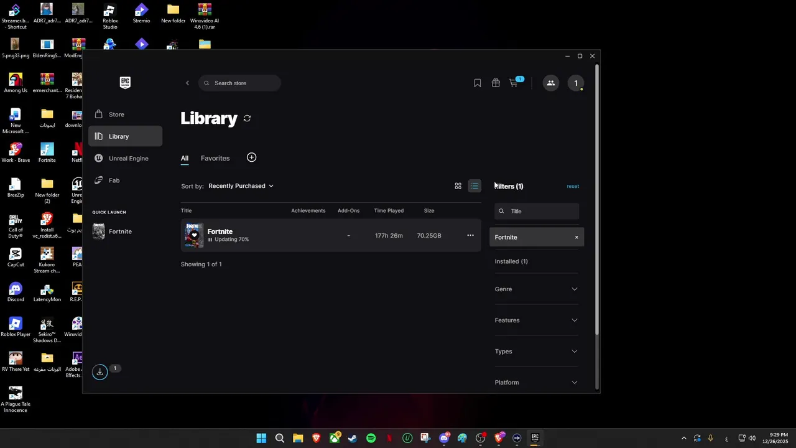Open the Roblox Player desktop shortcut

point(16,327)
